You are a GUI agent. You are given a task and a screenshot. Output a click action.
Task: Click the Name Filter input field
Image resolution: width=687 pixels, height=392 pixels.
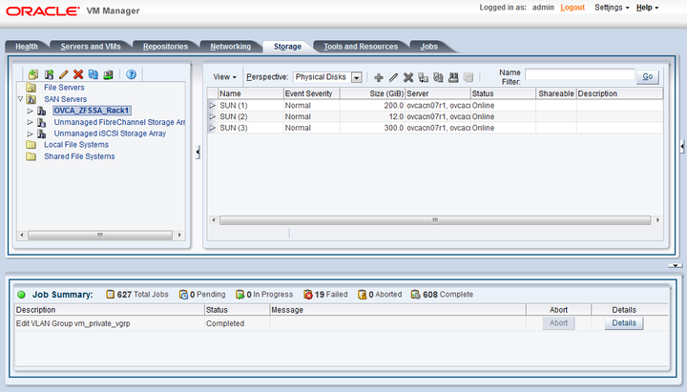[x=580, y=75]
